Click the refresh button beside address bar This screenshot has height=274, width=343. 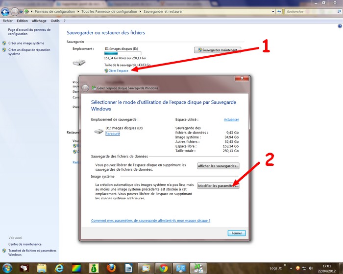click(x=279, y=11)
